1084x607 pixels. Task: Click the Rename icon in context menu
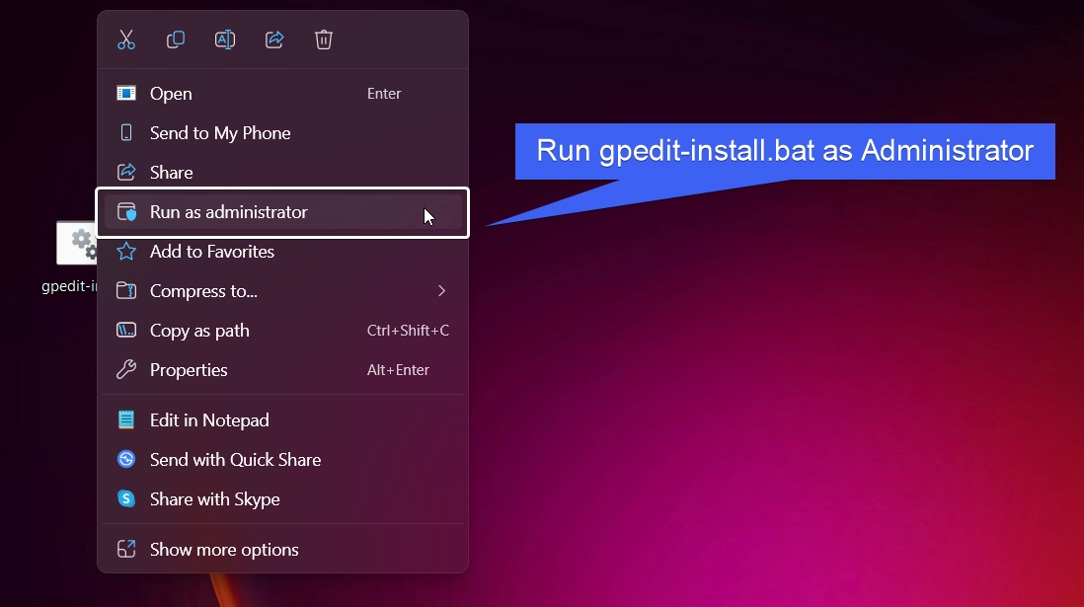point(225,39)
